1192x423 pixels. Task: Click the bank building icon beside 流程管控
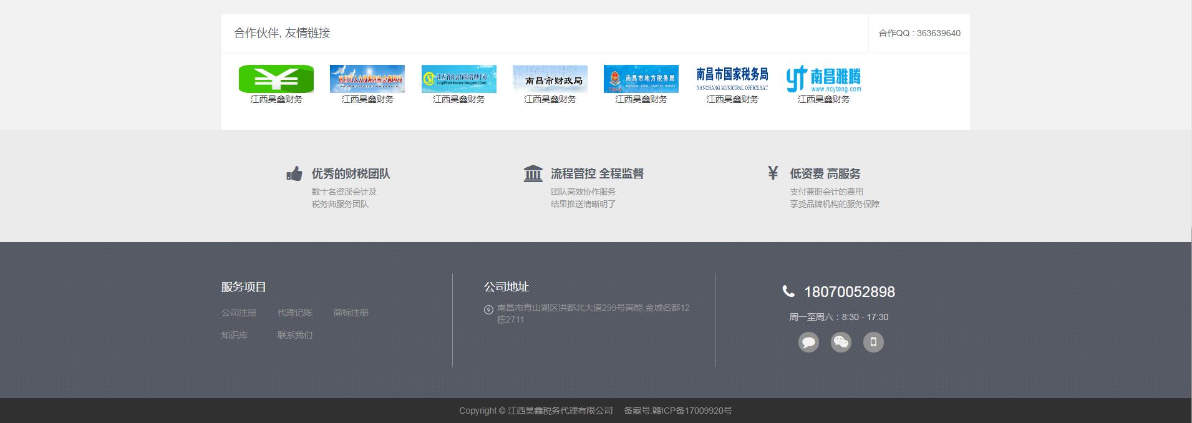click(533, 173)
